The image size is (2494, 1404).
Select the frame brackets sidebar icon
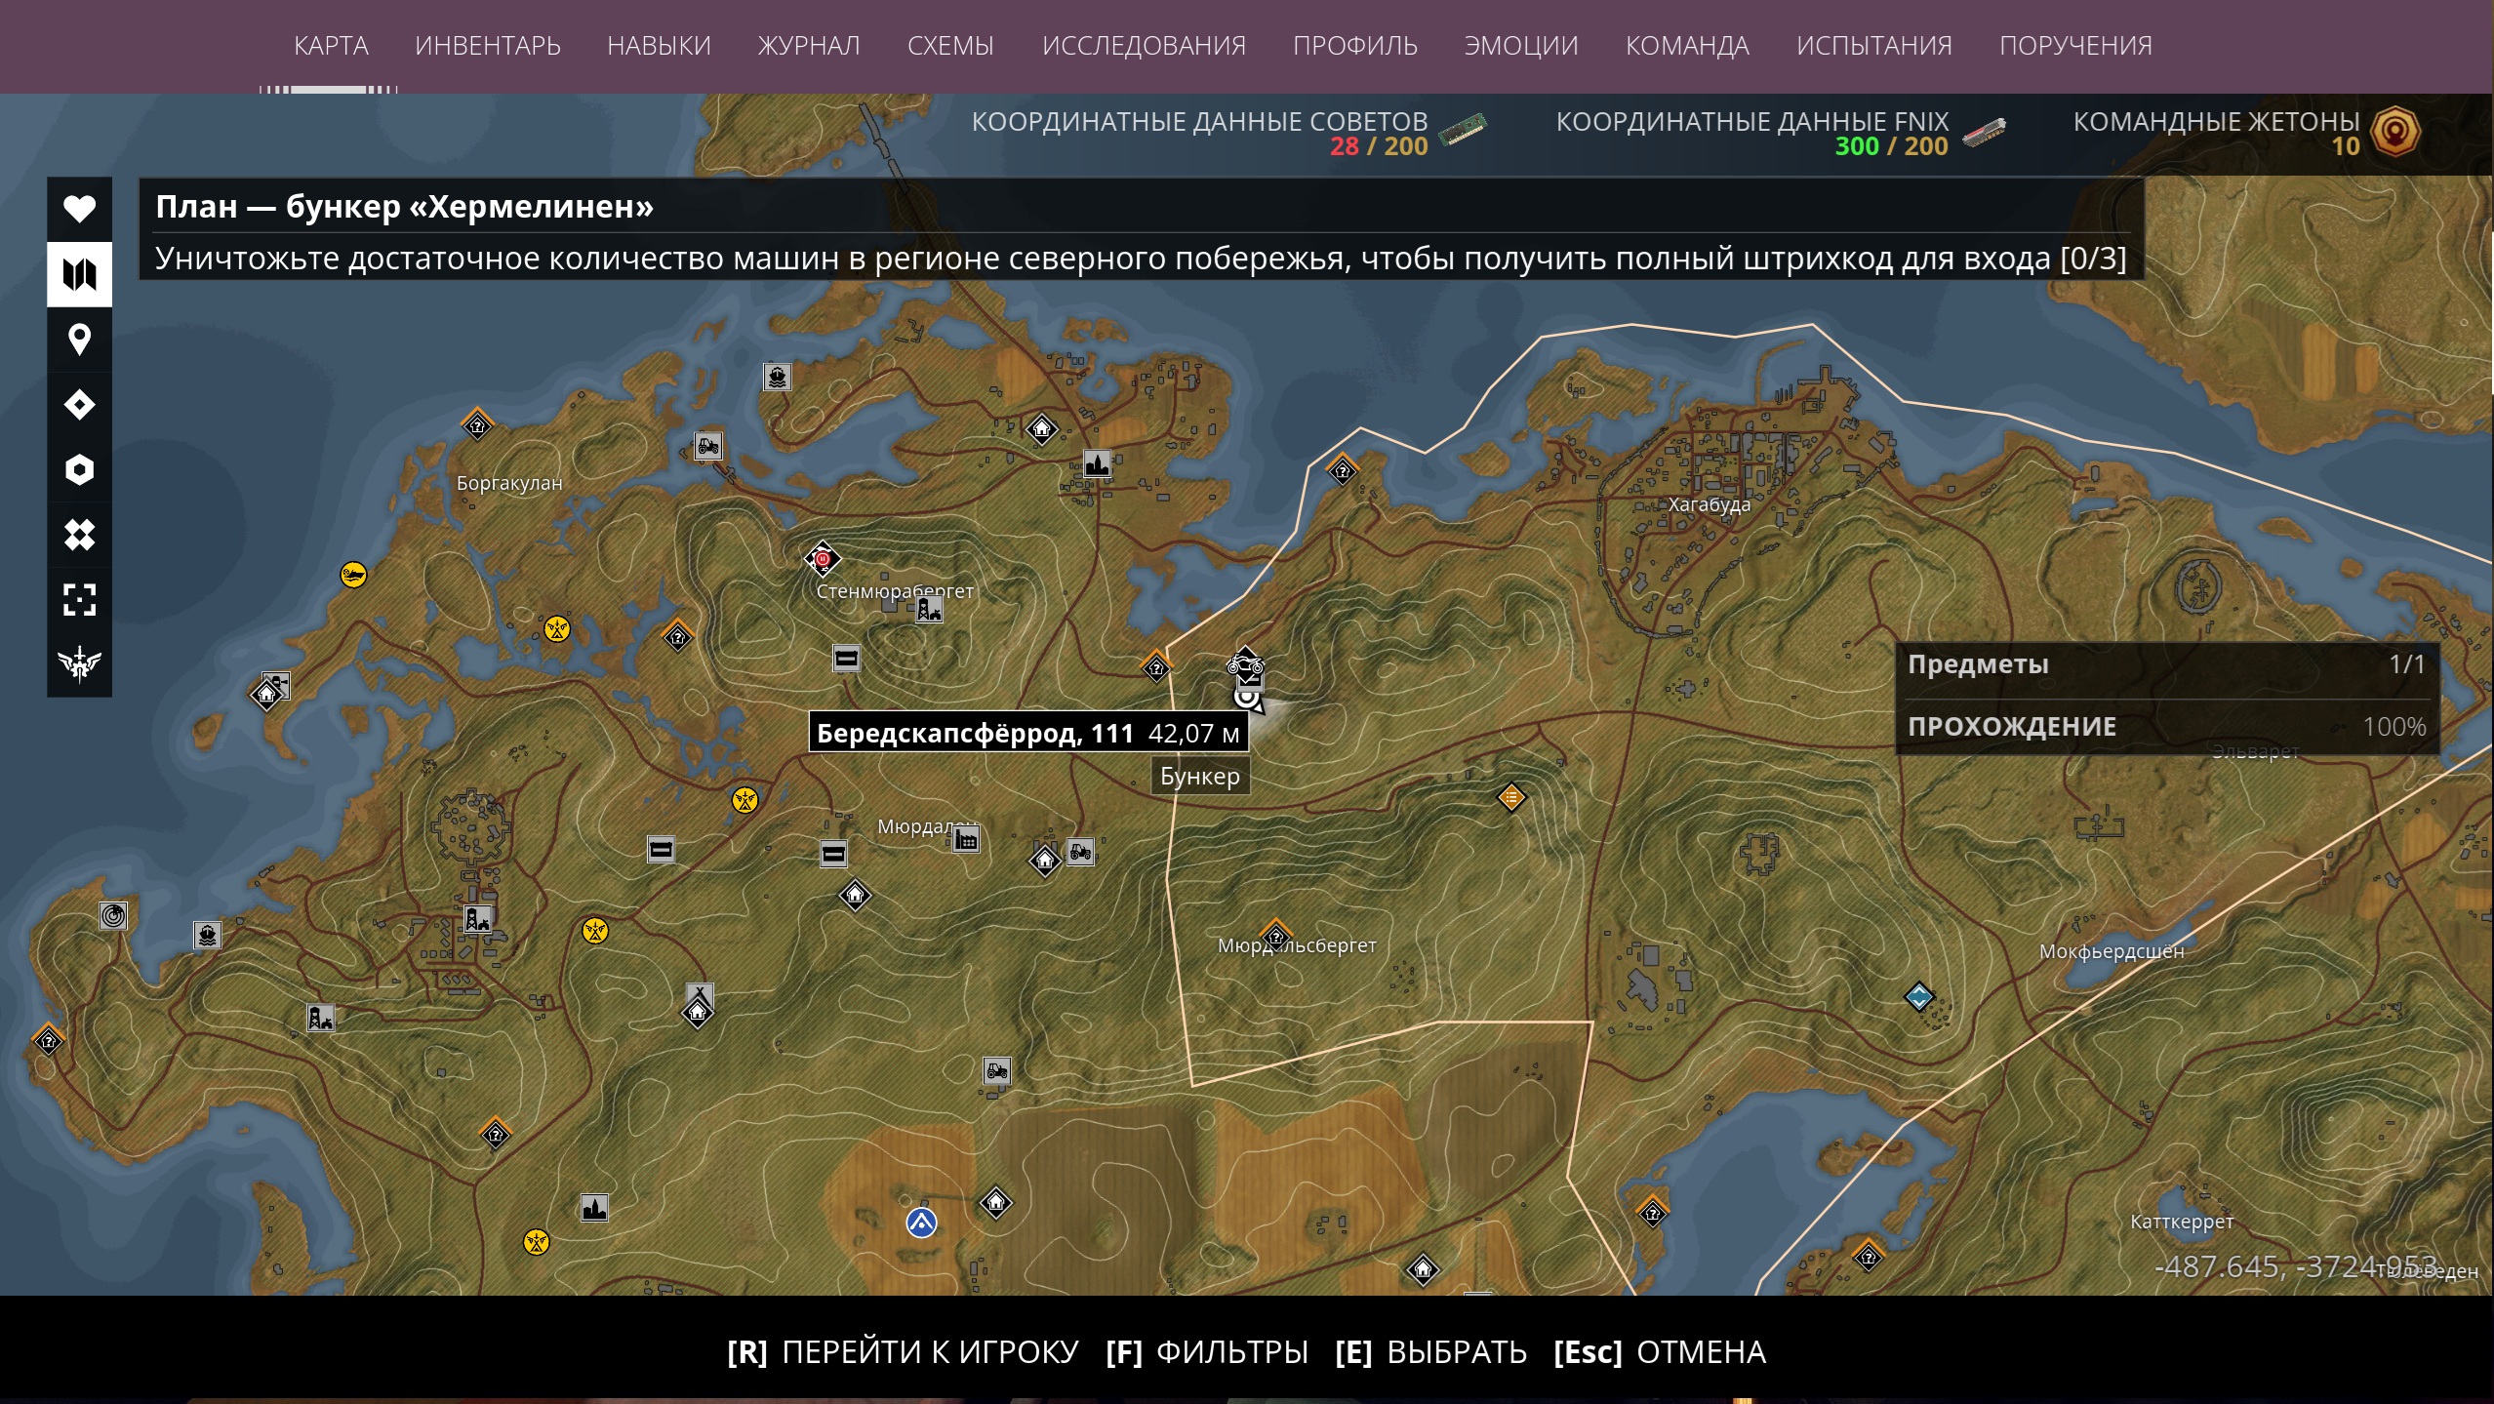pos(79,599)
